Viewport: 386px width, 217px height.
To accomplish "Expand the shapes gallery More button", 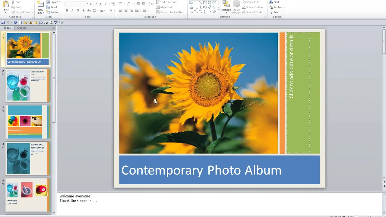I will tap(219, 12).
